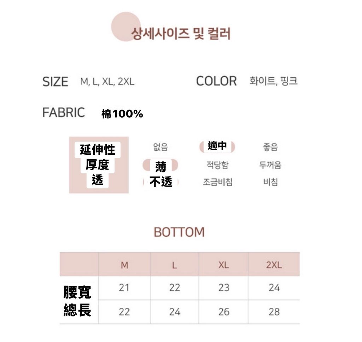The image size is (362, 342).
Task: Click the 延伸性 label in pink box
Action: (x=97, y=149)
